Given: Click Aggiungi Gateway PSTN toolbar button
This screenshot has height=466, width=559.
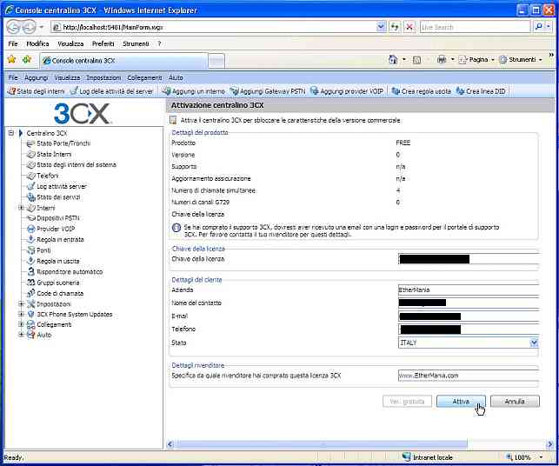Looking at the screenshot, I should 268,91.
